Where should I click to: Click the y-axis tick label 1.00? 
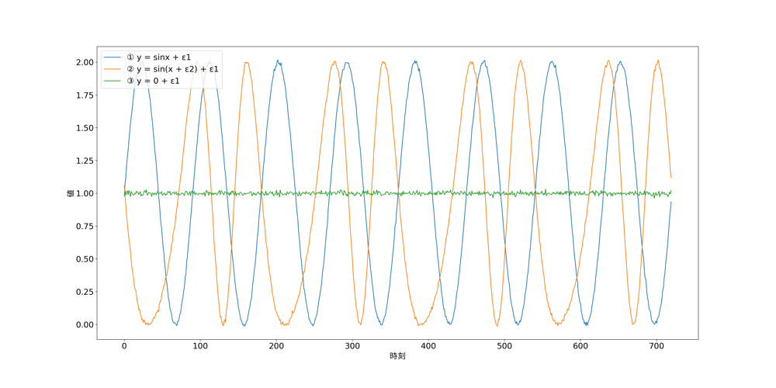click(85, 193)
